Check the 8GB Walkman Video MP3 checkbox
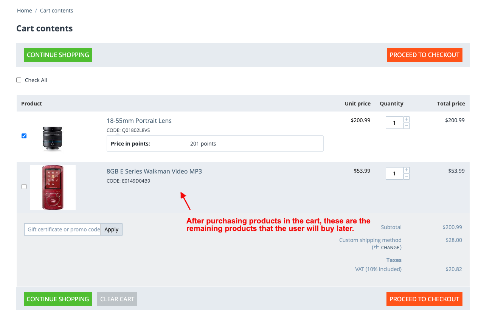This screenshot has width=481, height=310. coord(24,187)
